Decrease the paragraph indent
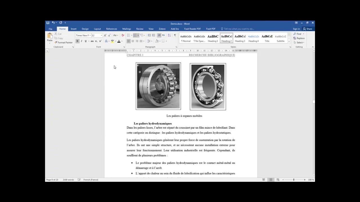 [x=149, y=35]
